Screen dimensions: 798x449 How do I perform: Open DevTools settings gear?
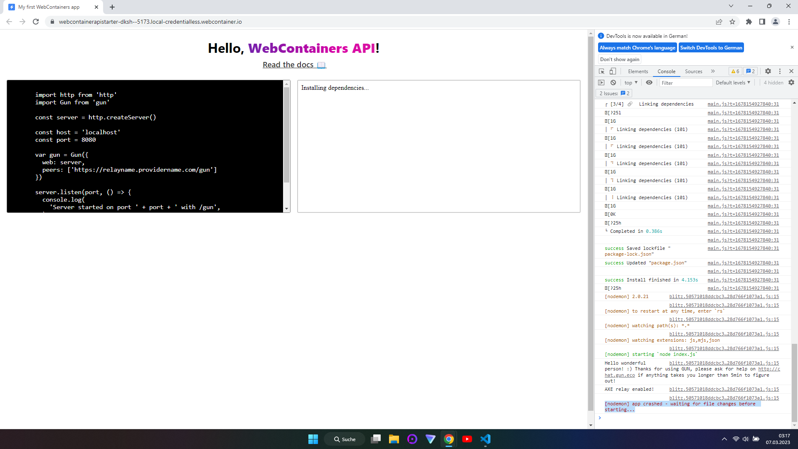coord(768,71)
